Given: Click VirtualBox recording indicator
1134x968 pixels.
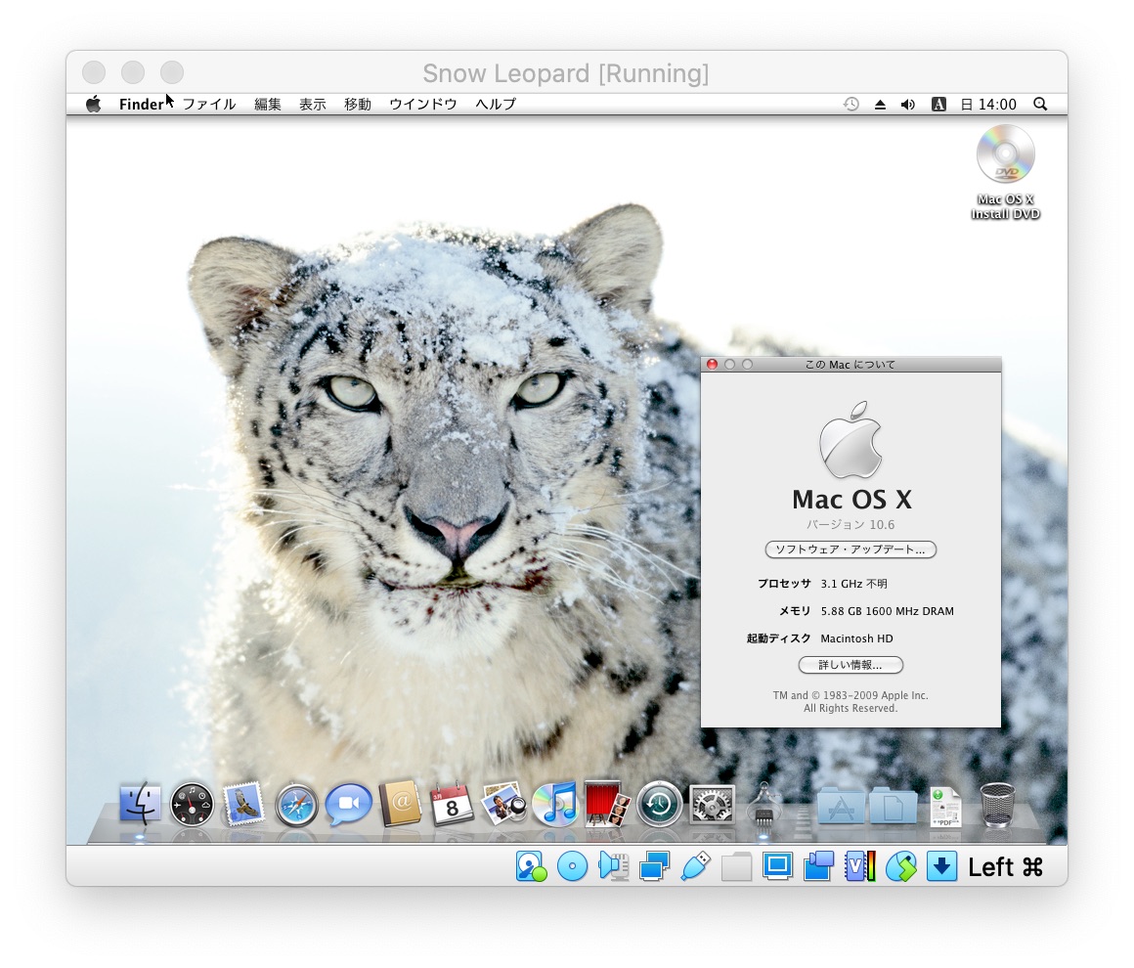Looking at the screenshot, I should pyautogui.click(x=818, y=866).
